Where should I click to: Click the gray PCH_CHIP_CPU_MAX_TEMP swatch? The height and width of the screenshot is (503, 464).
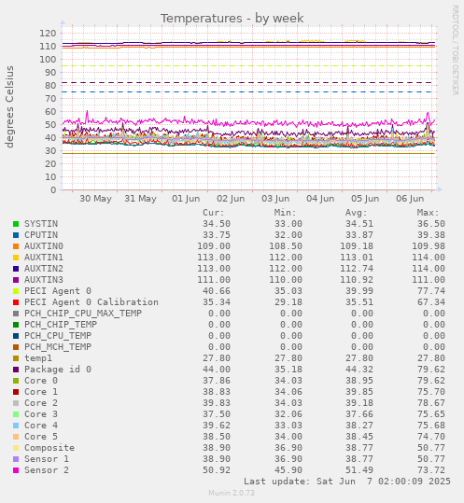pos(16,314)
